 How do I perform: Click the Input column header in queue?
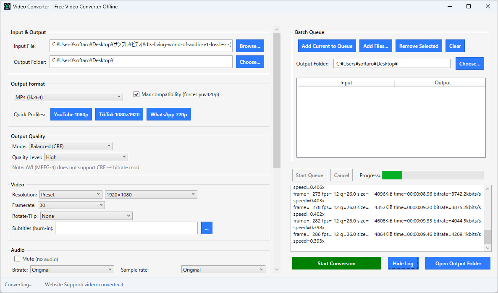point(346,83)
